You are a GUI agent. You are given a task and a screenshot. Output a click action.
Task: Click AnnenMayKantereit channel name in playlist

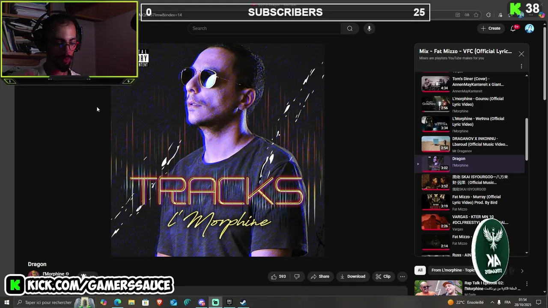coord(467,91)
